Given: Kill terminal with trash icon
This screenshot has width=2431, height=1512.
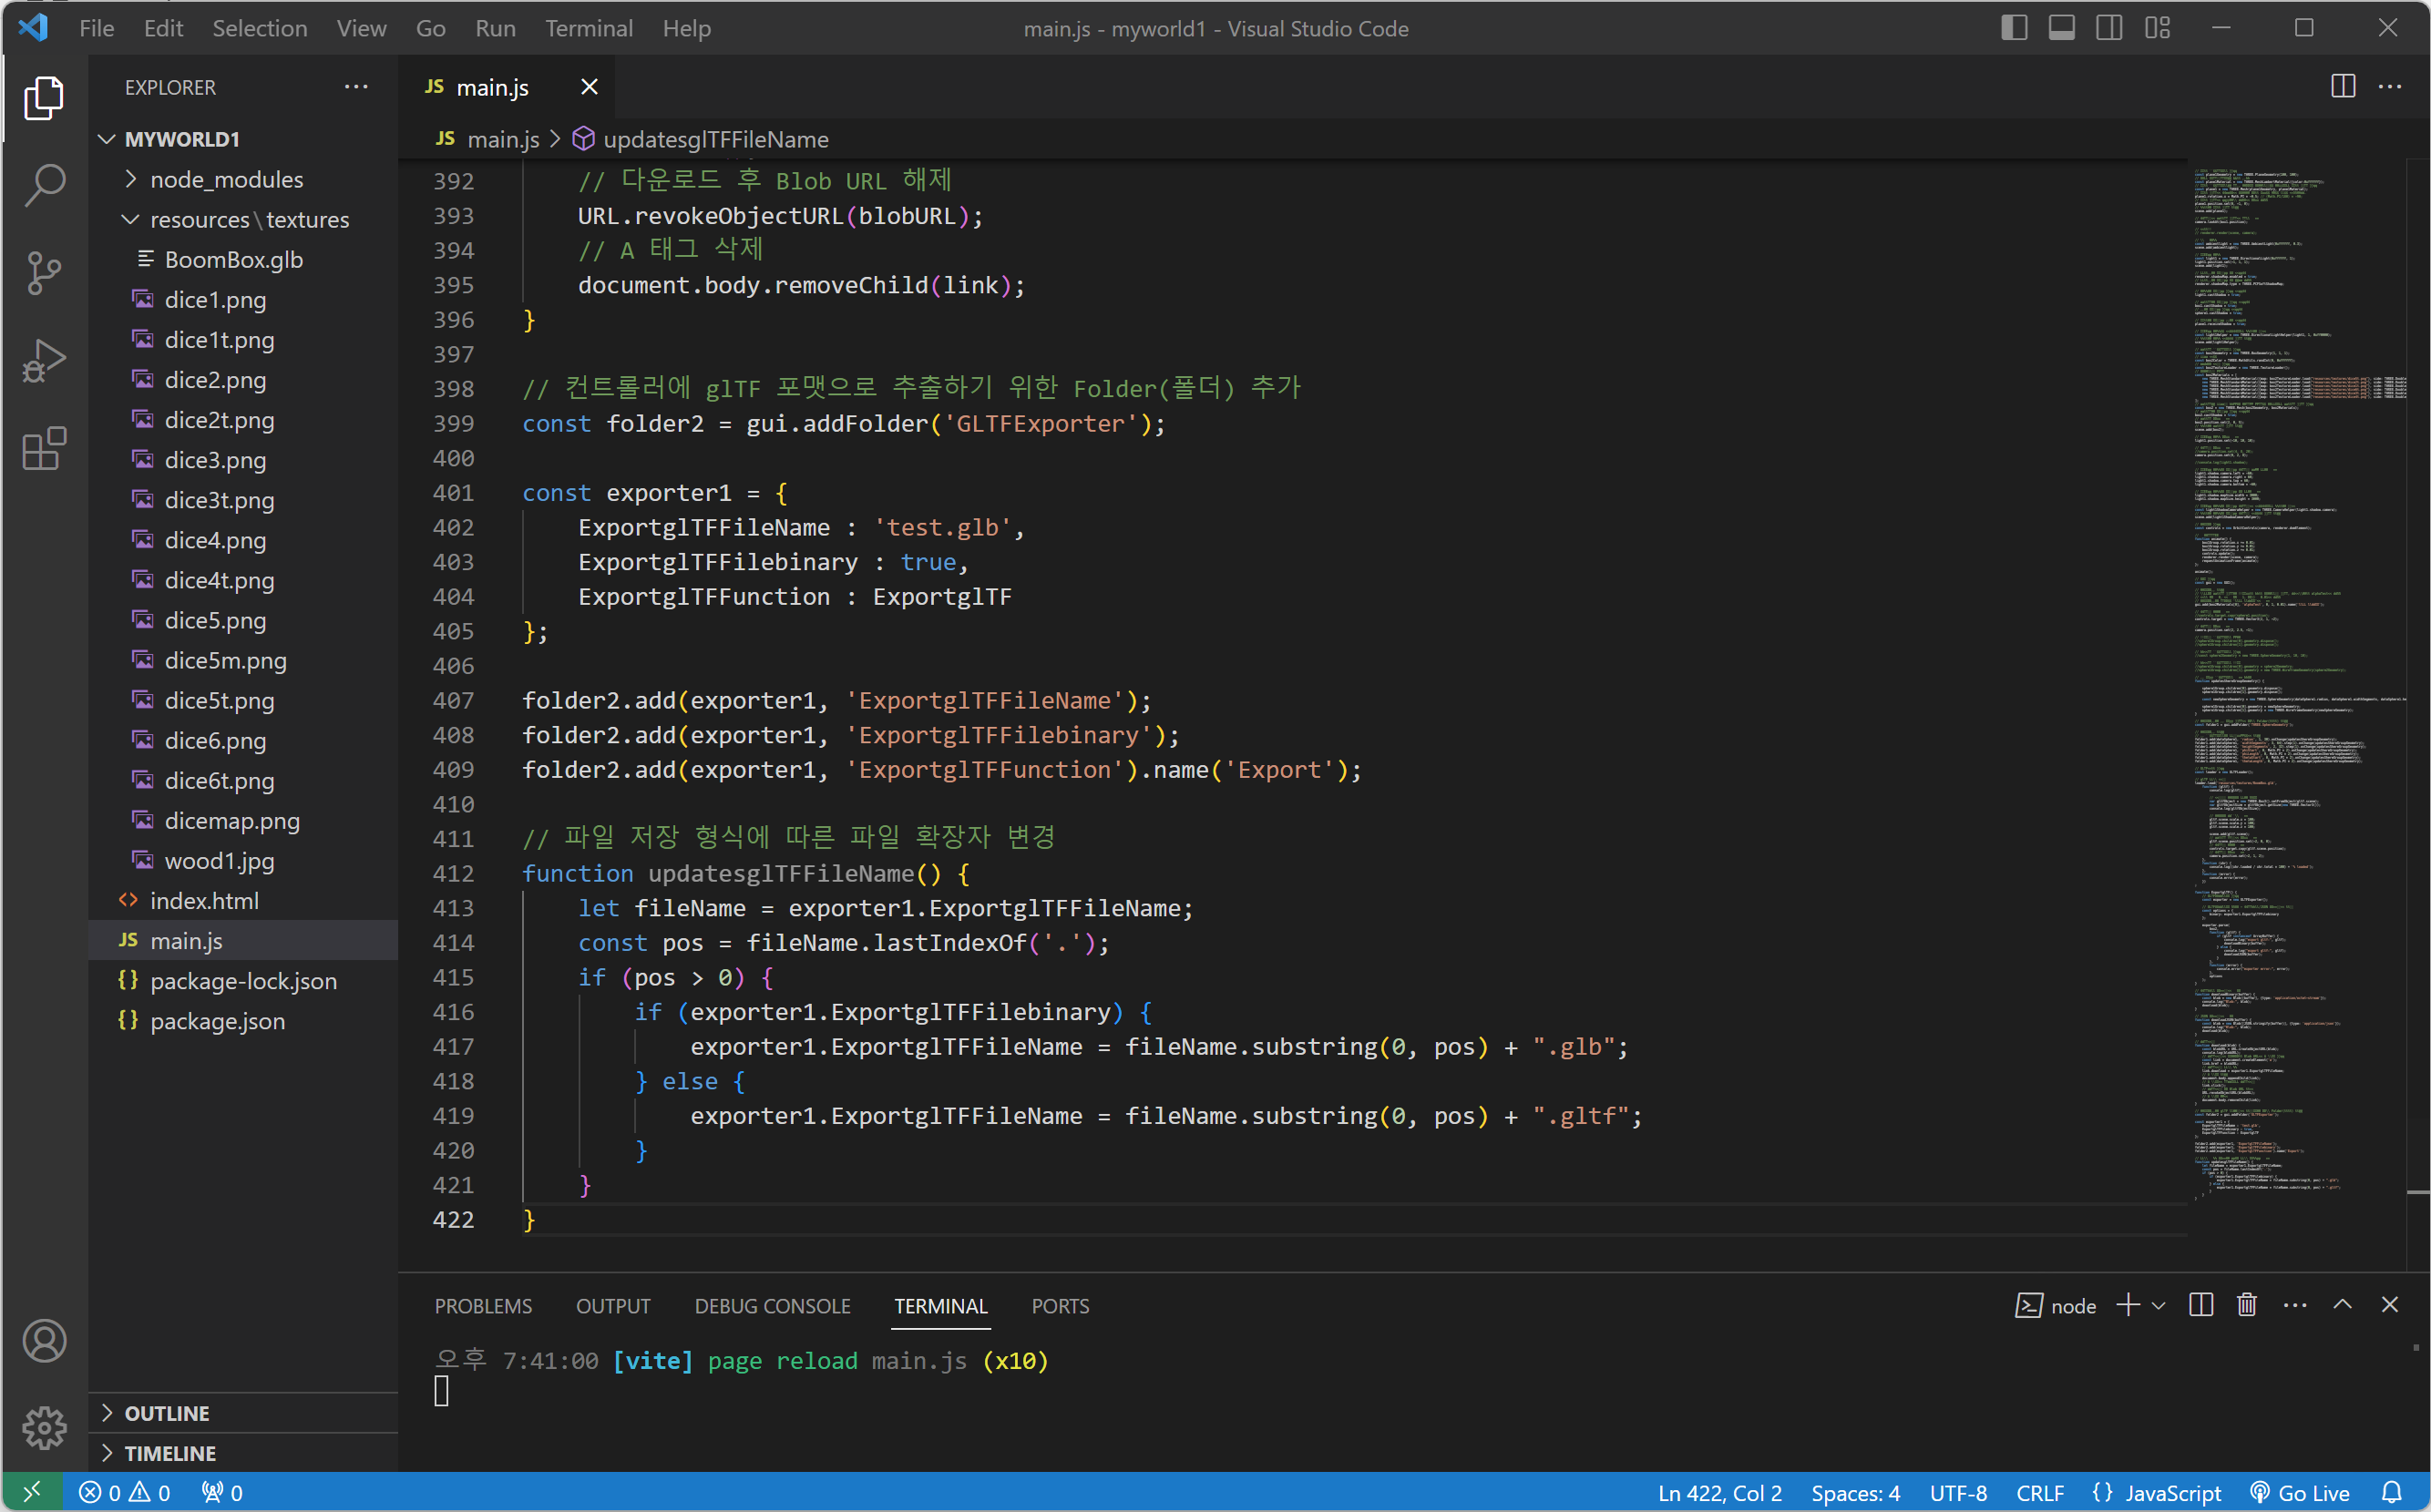Looking at the screenshot, I should (x=2247, y=1305).
